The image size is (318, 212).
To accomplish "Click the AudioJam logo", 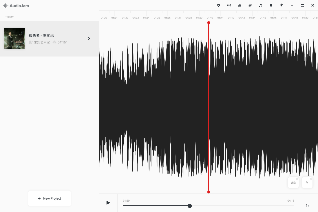I will click(x=16, y=5).
